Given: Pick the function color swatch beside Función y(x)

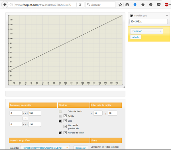Looking at the screenshot, I should tap(132, 16).
